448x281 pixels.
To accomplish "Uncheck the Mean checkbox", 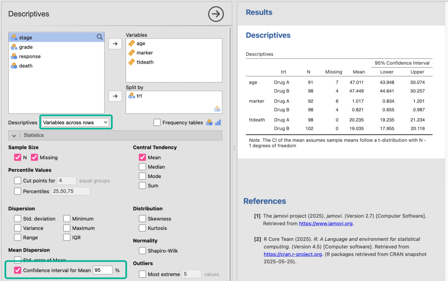I will click(142, 158).
